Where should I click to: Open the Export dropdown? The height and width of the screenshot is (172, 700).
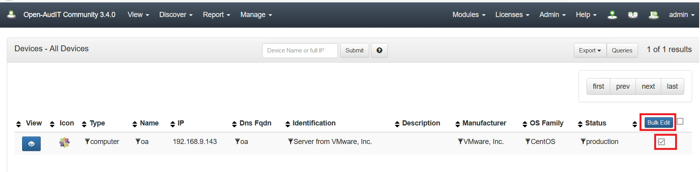590,50
